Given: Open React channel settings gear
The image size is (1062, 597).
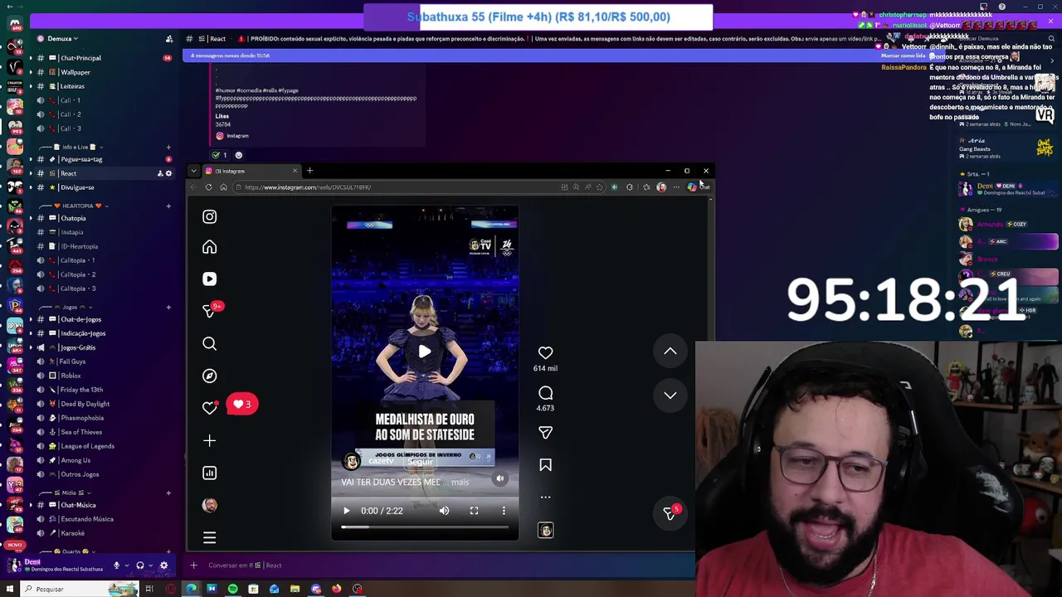Looking at the screenshot, I should 168,173.
